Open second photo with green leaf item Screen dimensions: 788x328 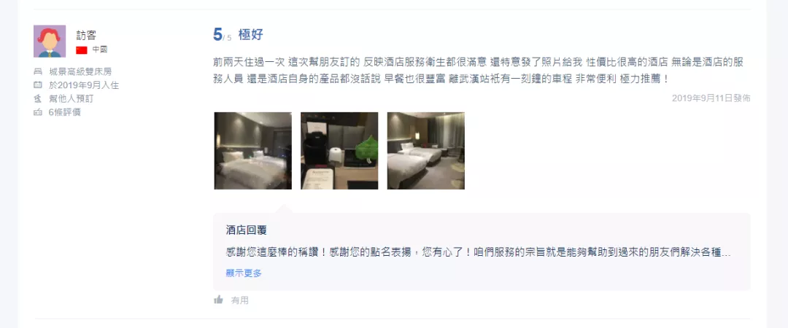coord(339,151)
